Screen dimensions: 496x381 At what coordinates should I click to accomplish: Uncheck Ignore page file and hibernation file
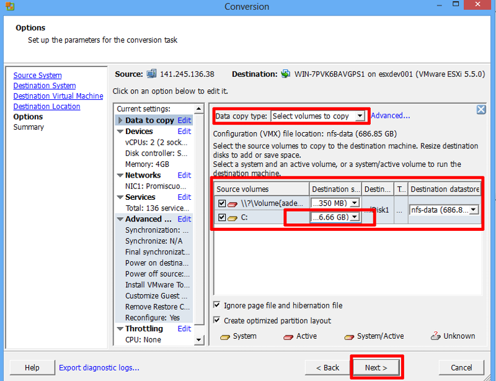tap(218, 304)
